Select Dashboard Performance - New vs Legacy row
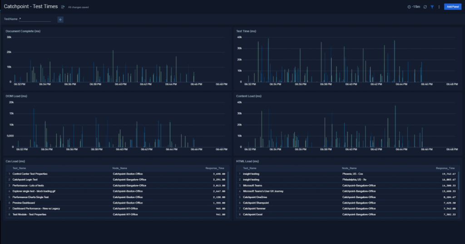This screenshot has height=244, width=465. point(117,209)
